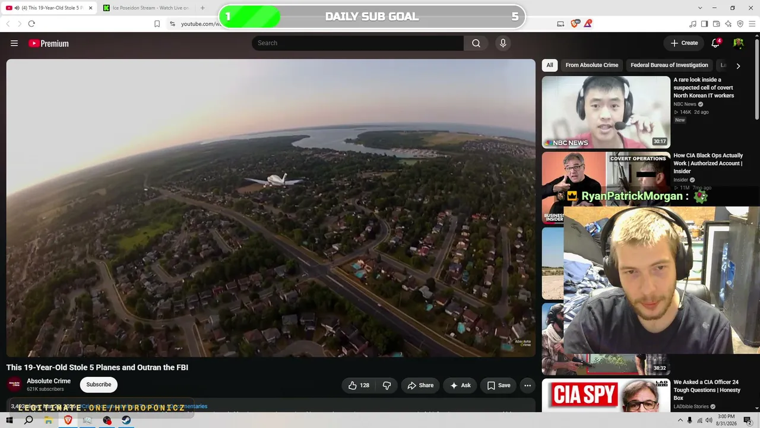760x428 pixels.
Task: Open the Absolute Crime channel avatar
Action: [x=15, y=385]
